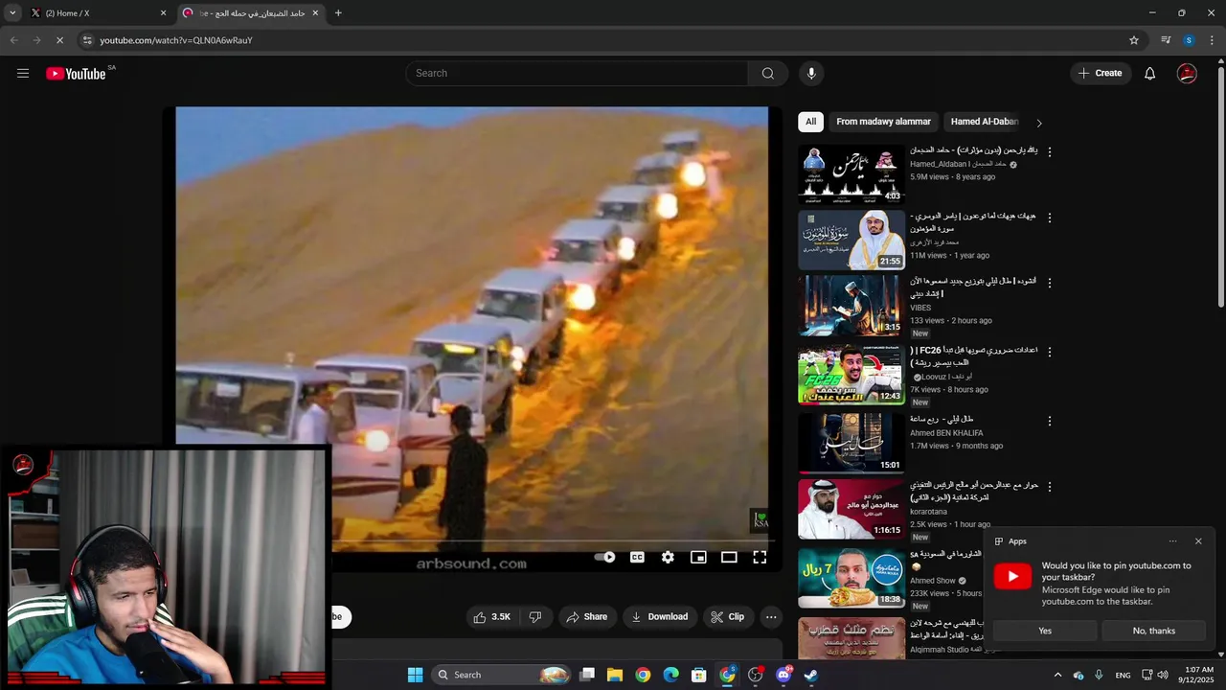Image resolution: width=1226 pixels, height=690 pixels.
Task: Open options for Ahmed BEN KHALIFA video
Action: coord(1050,421)
